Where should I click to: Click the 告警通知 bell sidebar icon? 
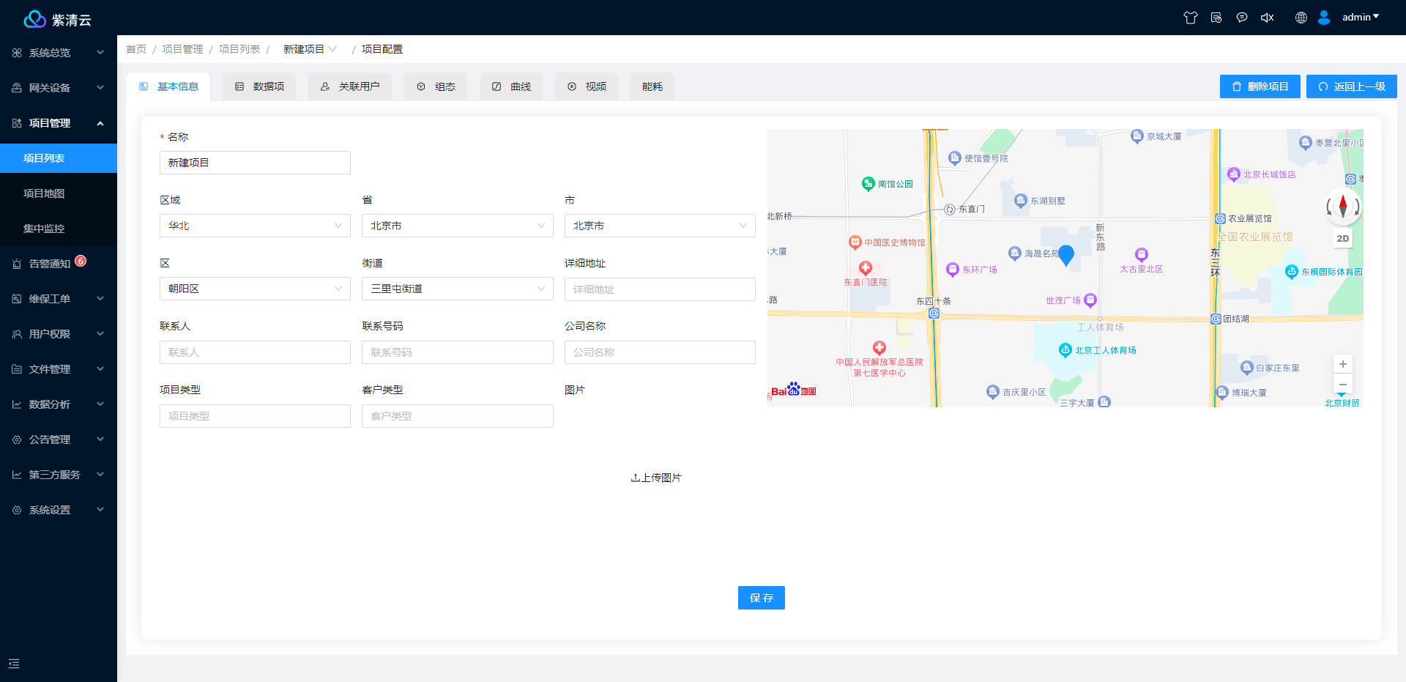[17, 264]
